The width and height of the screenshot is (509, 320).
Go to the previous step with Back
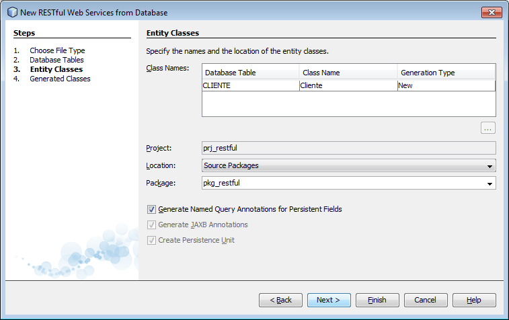click(x=280, y=300)
